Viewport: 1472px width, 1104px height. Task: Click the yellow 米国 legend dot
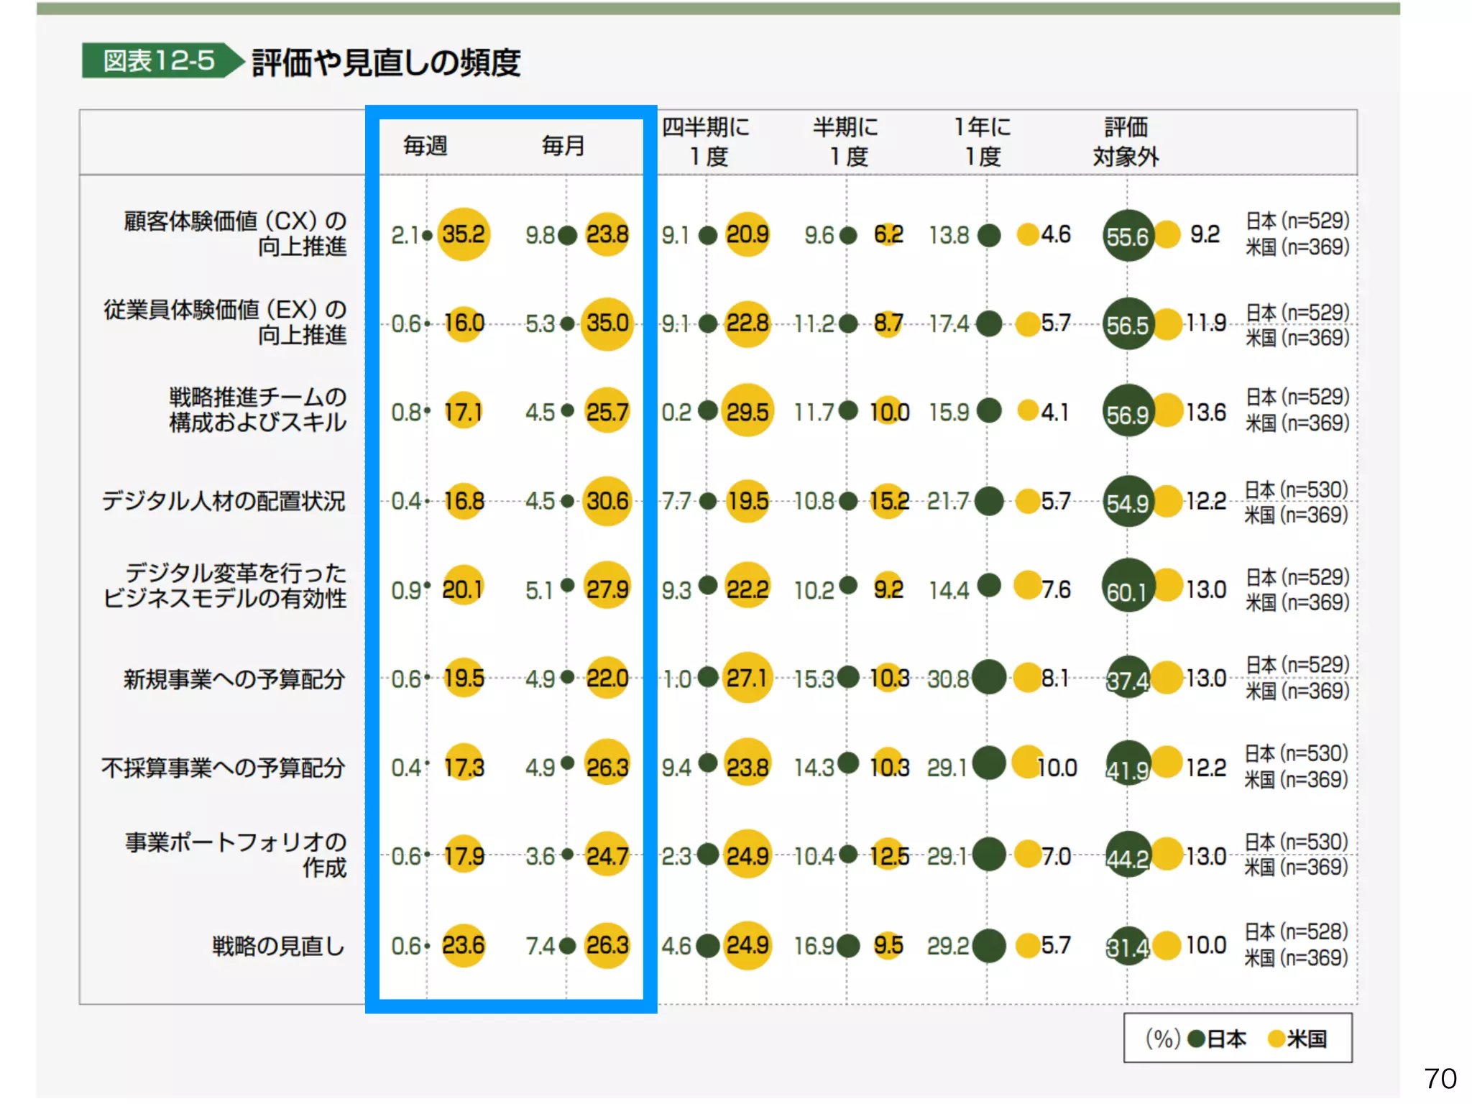pyautogui.click(x=1276, y=1039)
